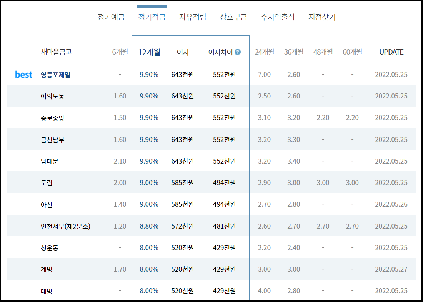The width and height of the screenshot is (423, 302).
Task: Go to the 상호부금 tab
Action: click(x=234, y=17)
